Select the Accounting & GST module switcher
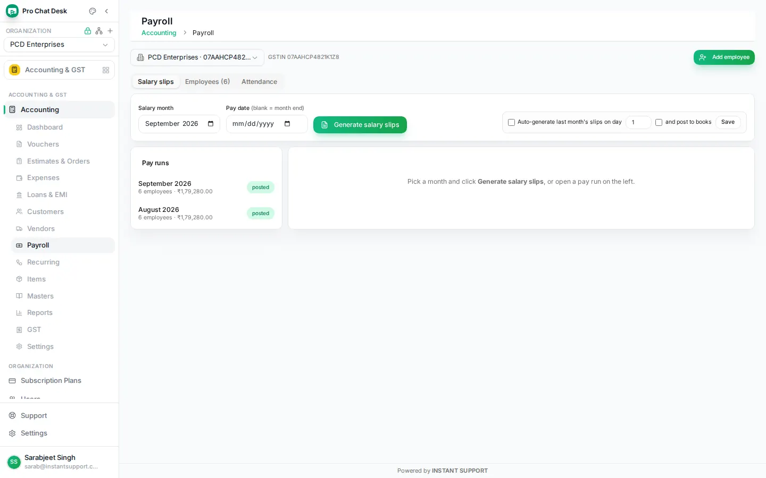 coord(59,70)
